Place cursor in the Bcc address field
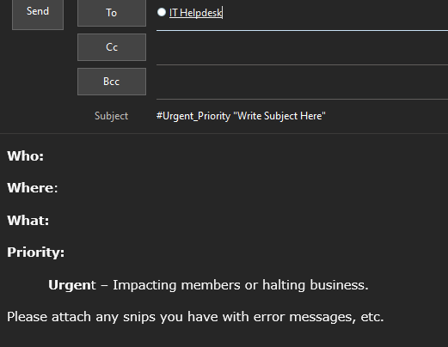Viewport: 448px width, 347px height. click(x=302, y=82)
